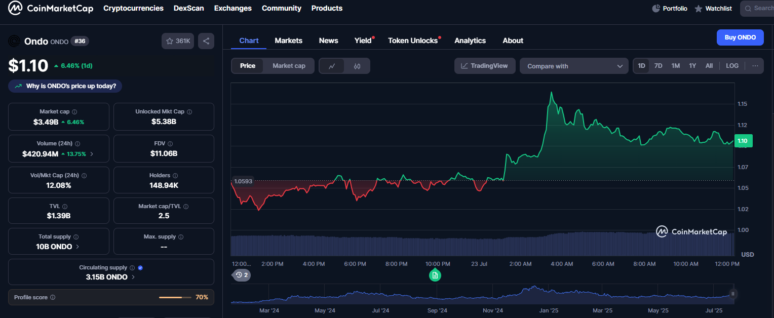Click the 1.0593 price label on chart

pyautogui.click(x=243, y=181)
